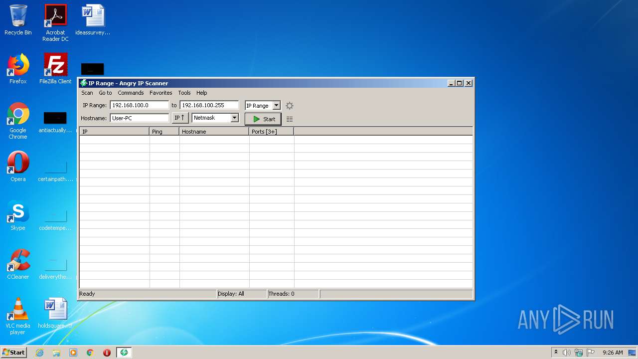Open the Tools menu
This screenshot has height=359, width=638.
(x=184, y=93)
